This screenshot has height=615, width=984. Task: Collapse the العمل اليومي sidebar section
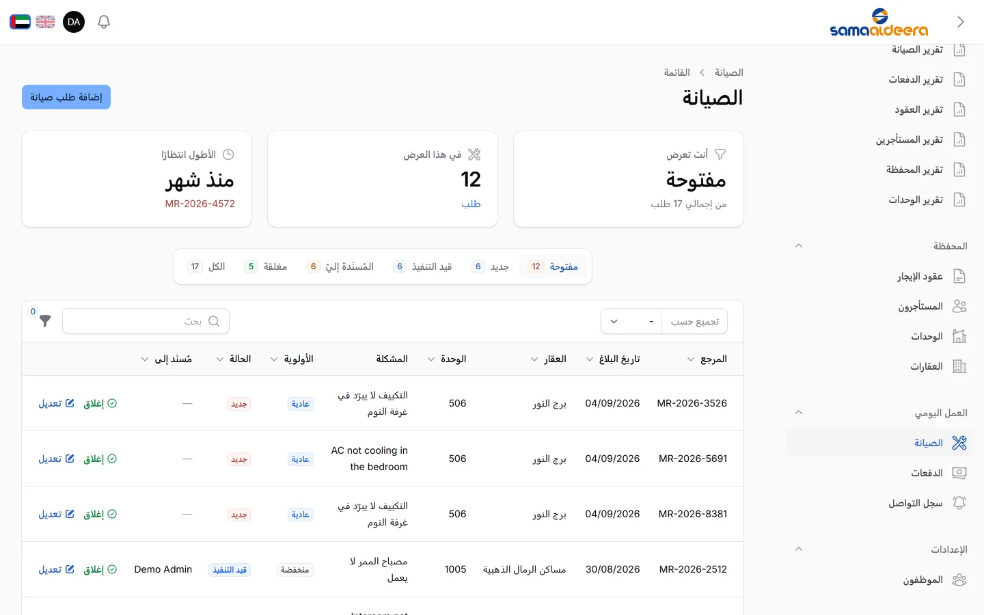(799, 413)
